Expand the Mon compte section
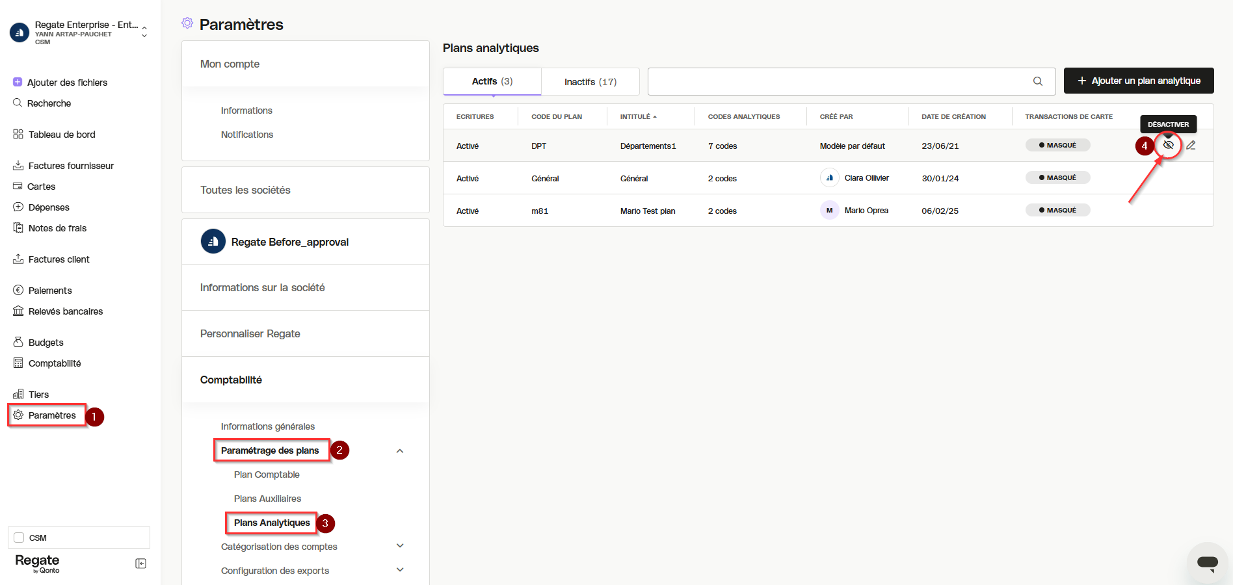 pyautogui.click(x=306, y=64)
